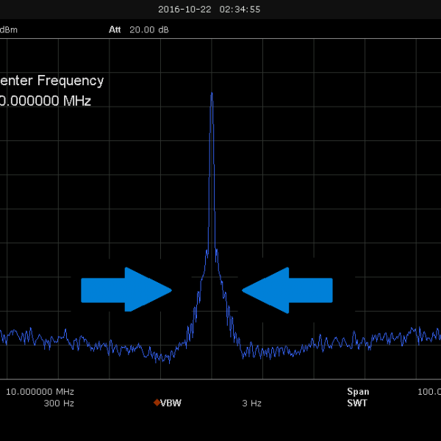441x441 pixels.
Task: Select the Span label
Action: (x=358, y=392)
